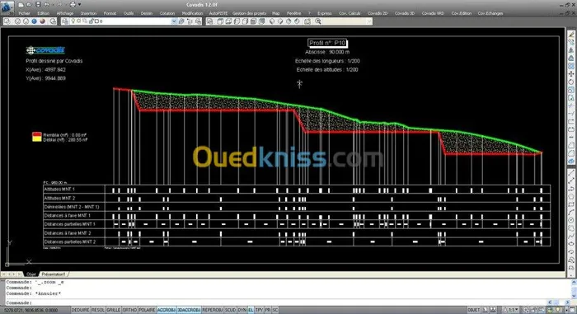Viewport: 577px width, 314px height.
Task: Select the blue sphere visual style icon
Action: [35, 21]
